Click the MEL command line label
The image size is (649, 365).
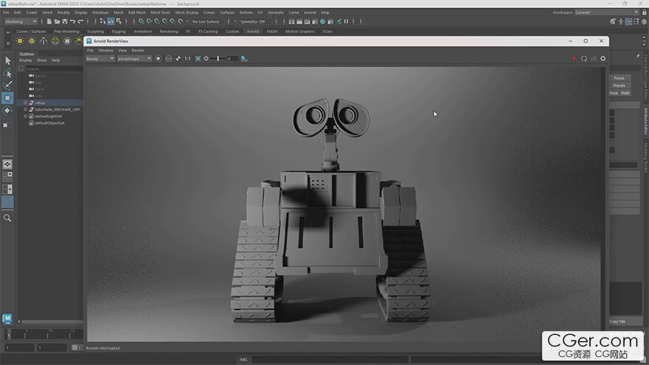[244, 360]
